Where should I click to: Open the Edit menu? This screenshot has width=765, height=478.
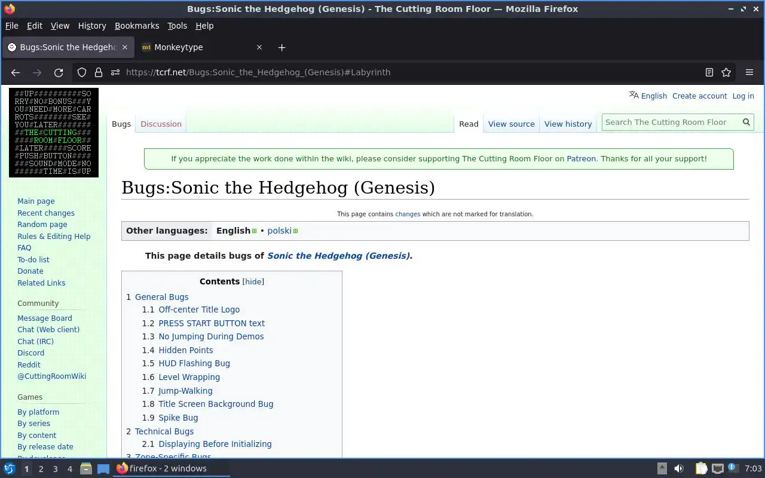(35, 26)
